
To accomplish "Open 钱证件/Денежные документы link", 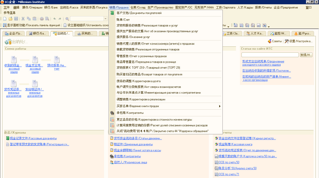I will [133, 144].
